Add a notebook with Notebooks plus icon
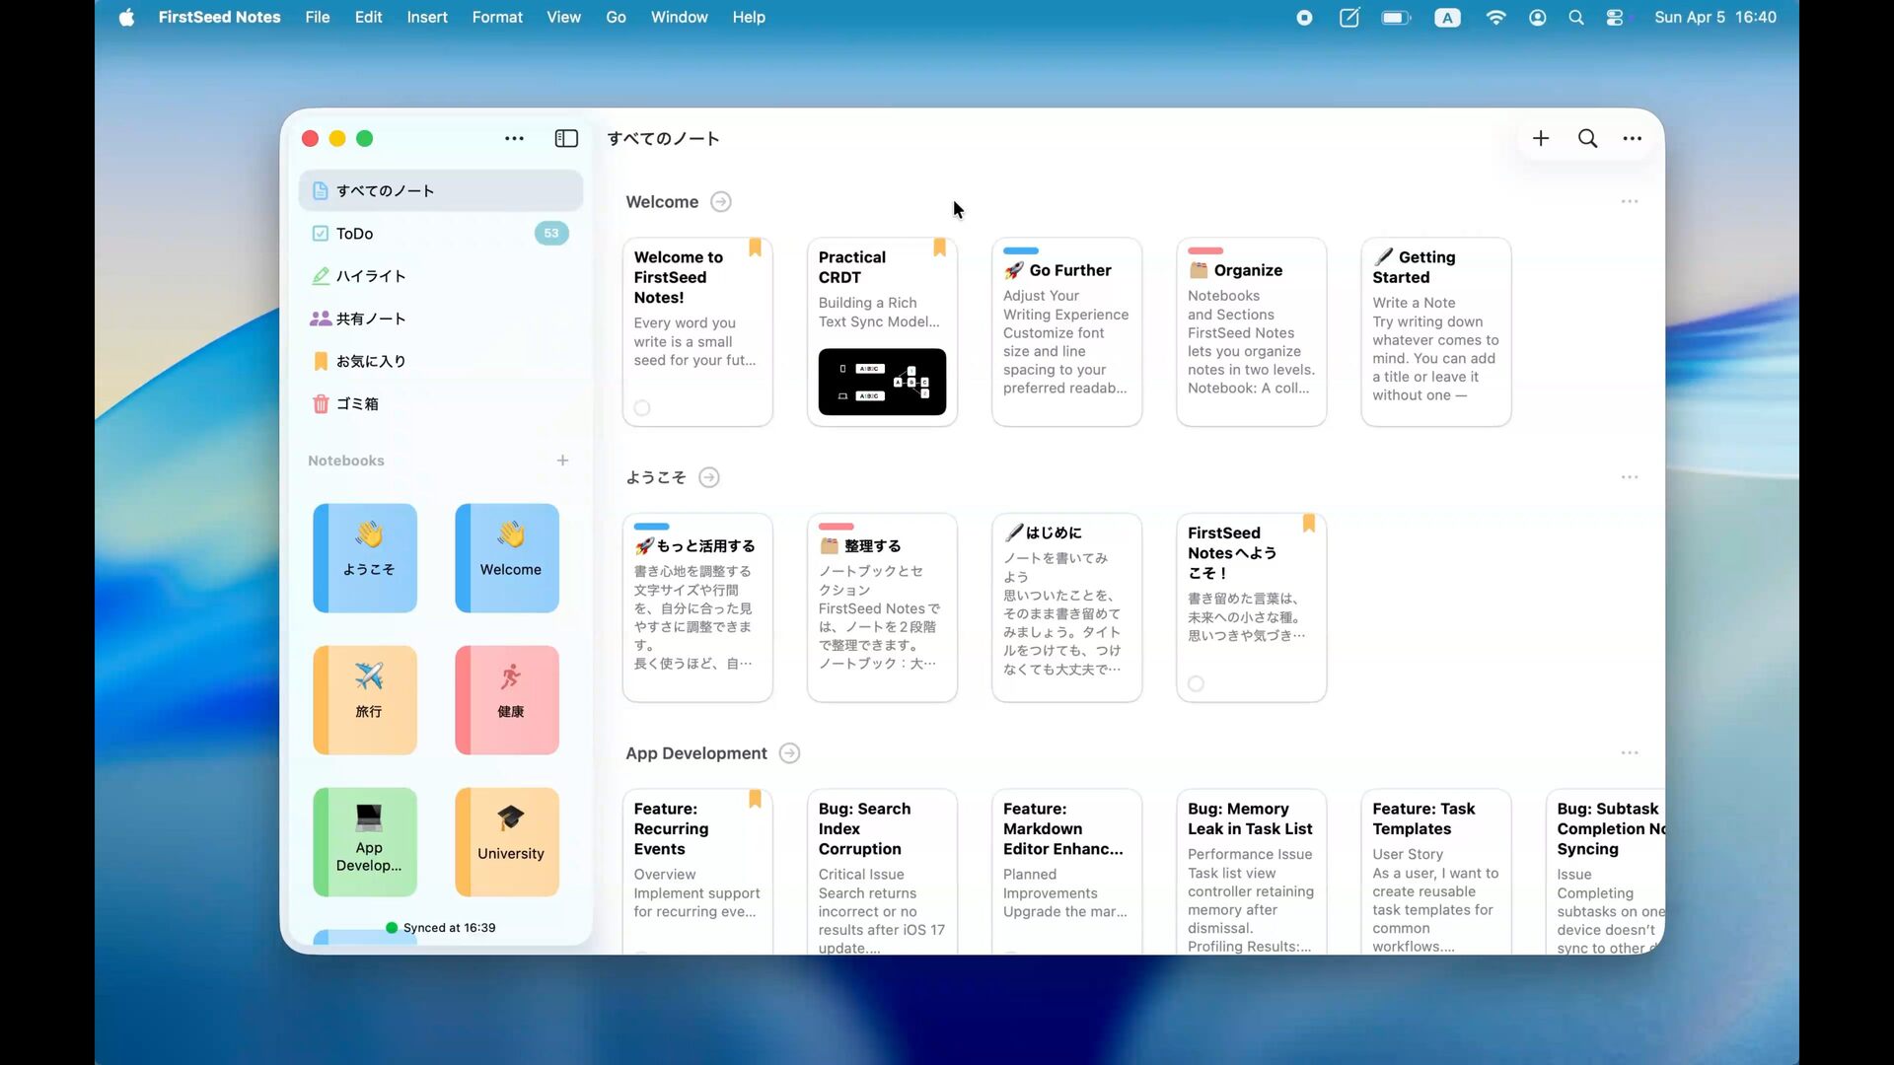Viewport: 1894px width, 1065px height. tap(562, 461)
